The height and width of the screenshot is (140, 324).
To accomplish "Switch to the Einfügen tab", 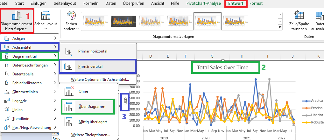I will point(39,3).
